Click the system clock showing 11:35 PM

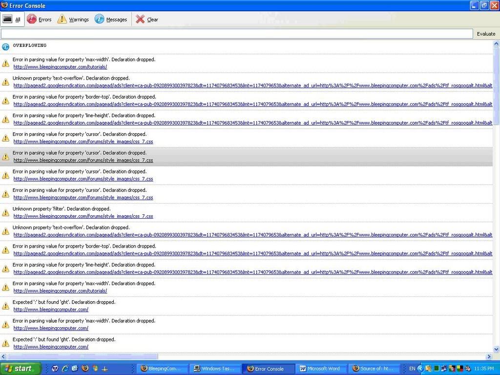click(x=484, y=369)
